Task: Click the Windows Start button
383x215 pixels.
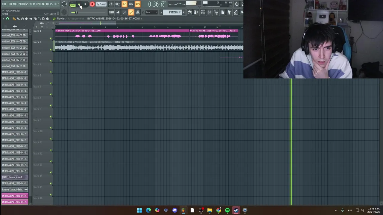Action: (139, 210)
